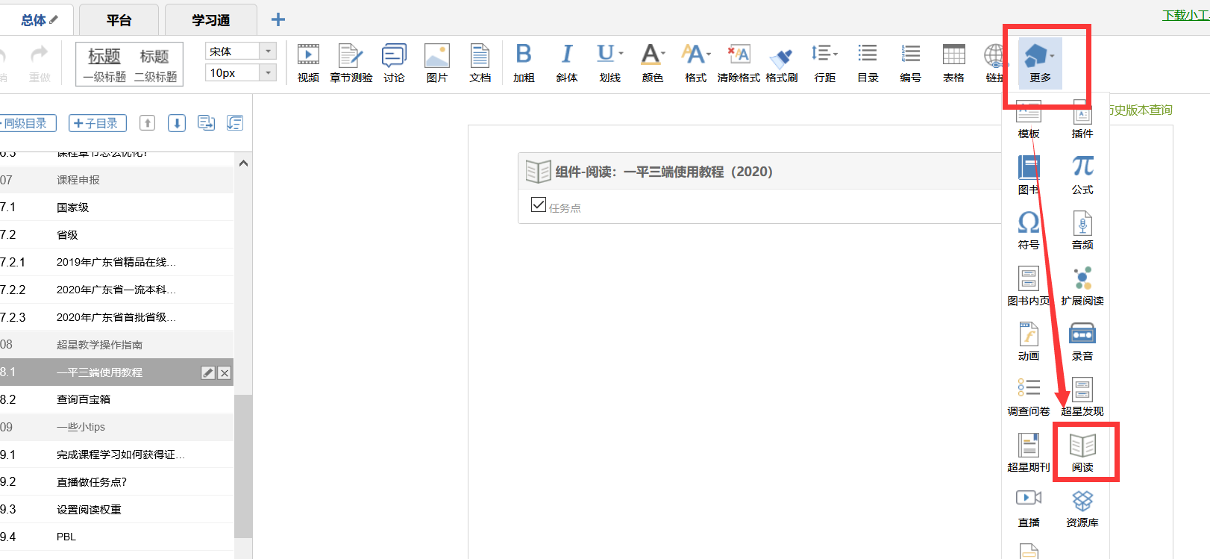1210x559 pixels.
Task: Open the 历史版本查询 link
Action: (1140, 110)
